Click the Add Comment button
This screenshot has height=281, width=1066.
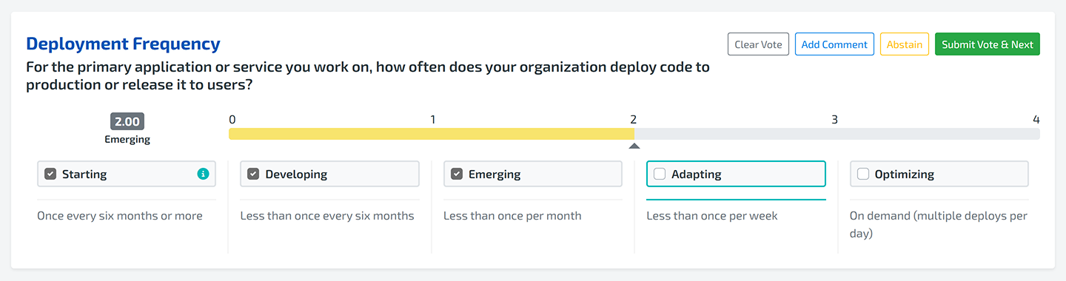(834, 44)
